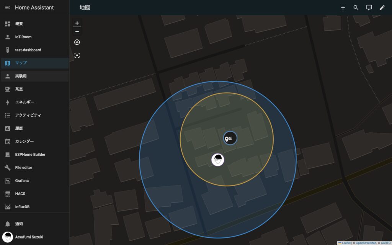Open 概要 overview in sidebar

19,24
